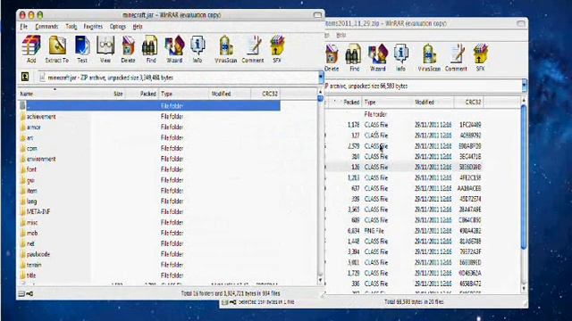Open Tools menu in minecraft.jar window

coord(71,27)
